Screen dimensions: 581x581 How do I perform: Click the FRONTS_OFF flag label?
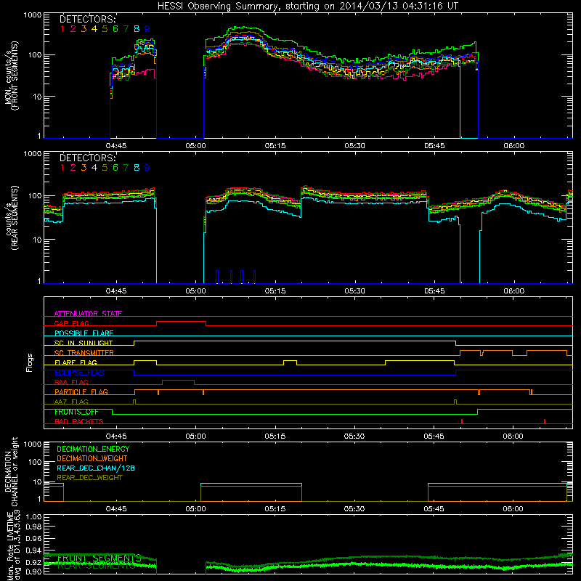[76, 412]
